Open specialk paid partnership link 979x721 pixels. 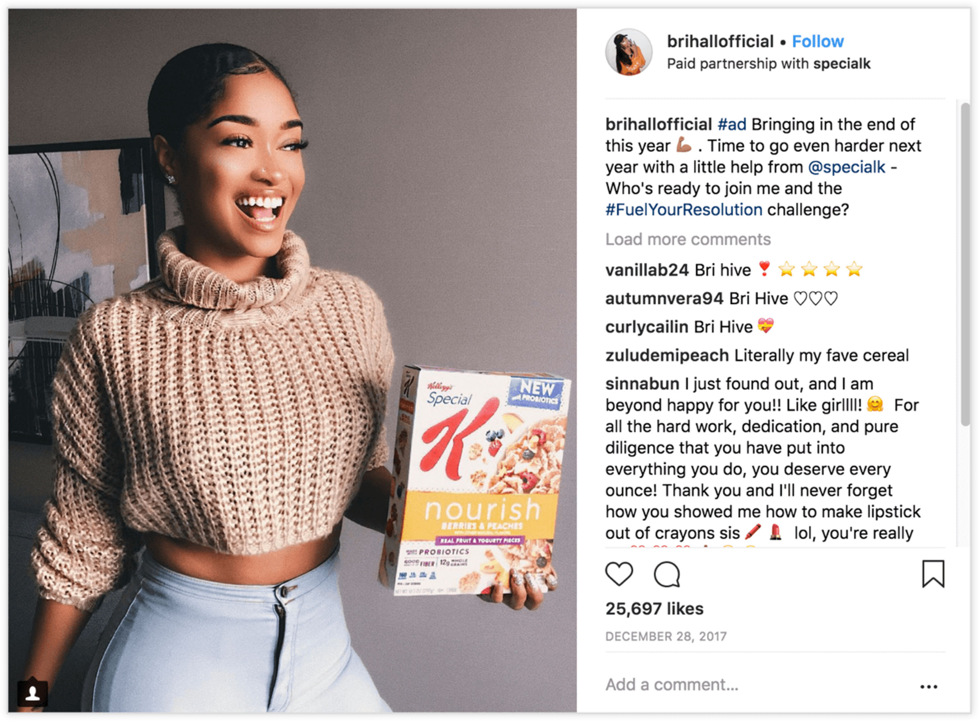[841, 64]
